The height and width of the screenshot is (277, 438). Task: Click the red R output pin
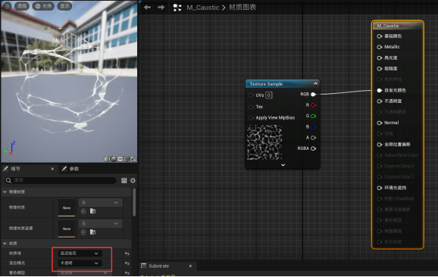pos(314,105)
